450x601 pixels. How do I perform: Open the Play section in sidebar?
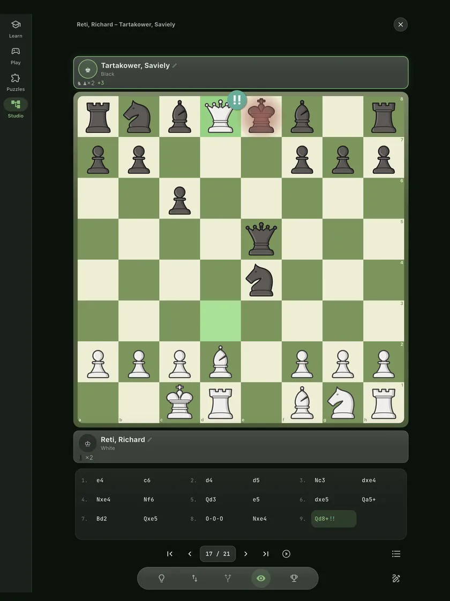[16, 56]
